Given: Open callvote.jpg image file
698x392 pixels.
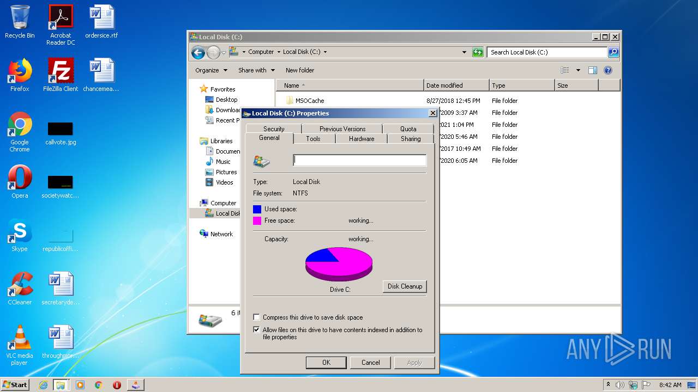Looking at the screenshot, I should click(61, 133).
